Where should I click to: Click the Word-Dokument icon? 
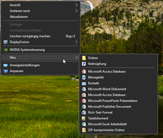pos(84,89)
